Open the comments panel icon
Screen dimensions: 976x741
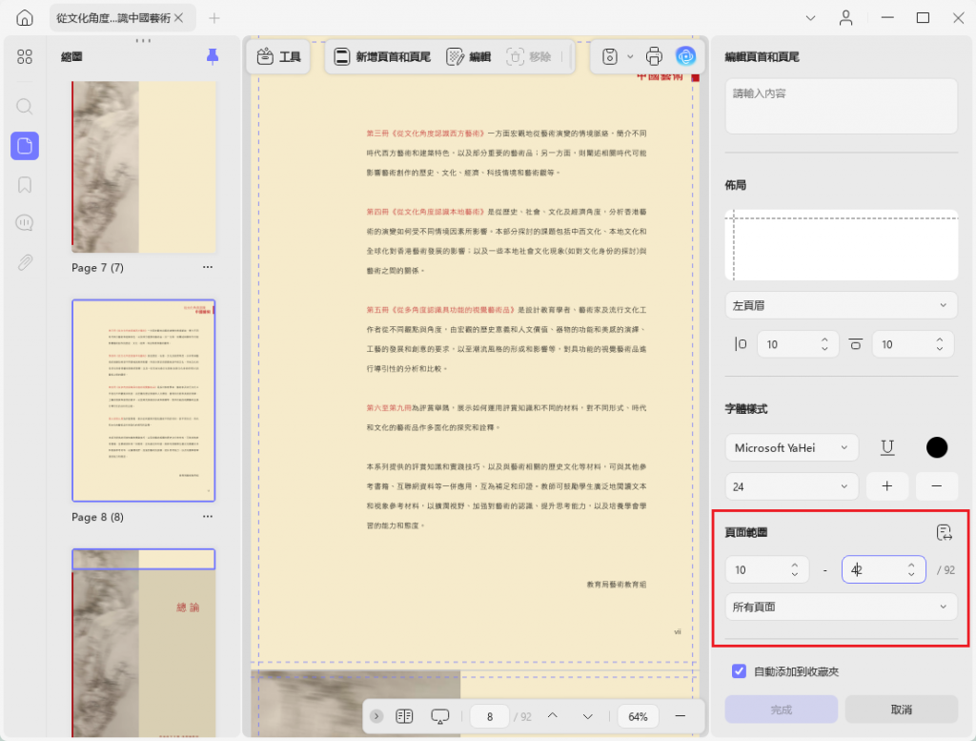click(25, 223)
